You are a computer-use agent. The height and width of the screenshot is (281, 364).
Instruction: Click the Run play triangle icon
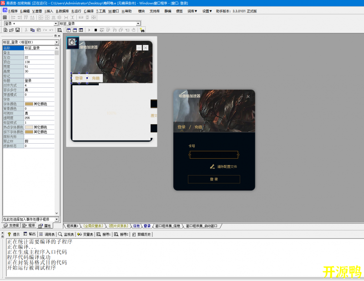click(89, 30)
